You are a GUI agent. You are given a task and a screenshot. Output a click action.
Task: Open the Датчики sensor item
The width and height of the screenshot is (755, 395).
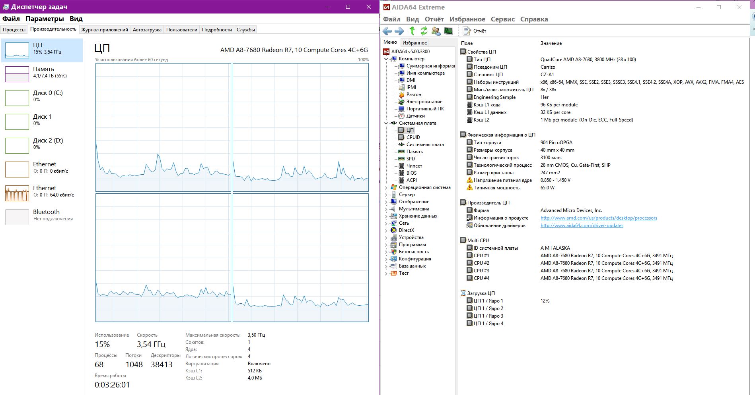pos(412,116)
